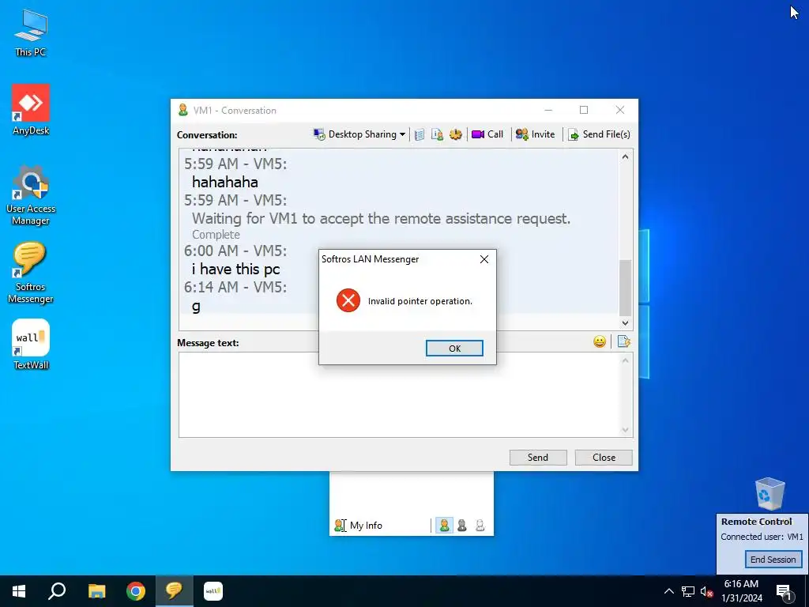Image resolution: width=809 pixels, height=607 pixels.
Task: Open File Explorer from taskbar
Action: tap(96, 591)
